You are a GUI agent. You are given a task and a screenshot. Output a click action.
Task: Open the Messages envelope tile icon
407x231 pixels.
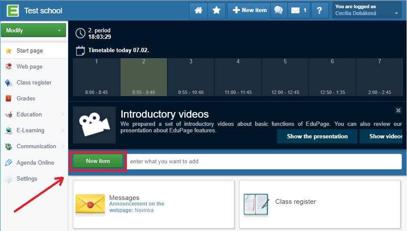point(90,204)
